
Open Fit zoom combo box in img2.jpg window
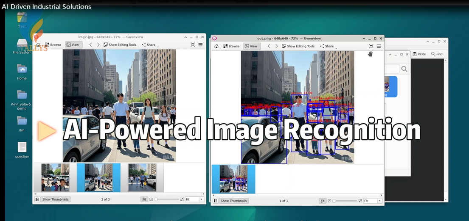(x=194, y=199)
